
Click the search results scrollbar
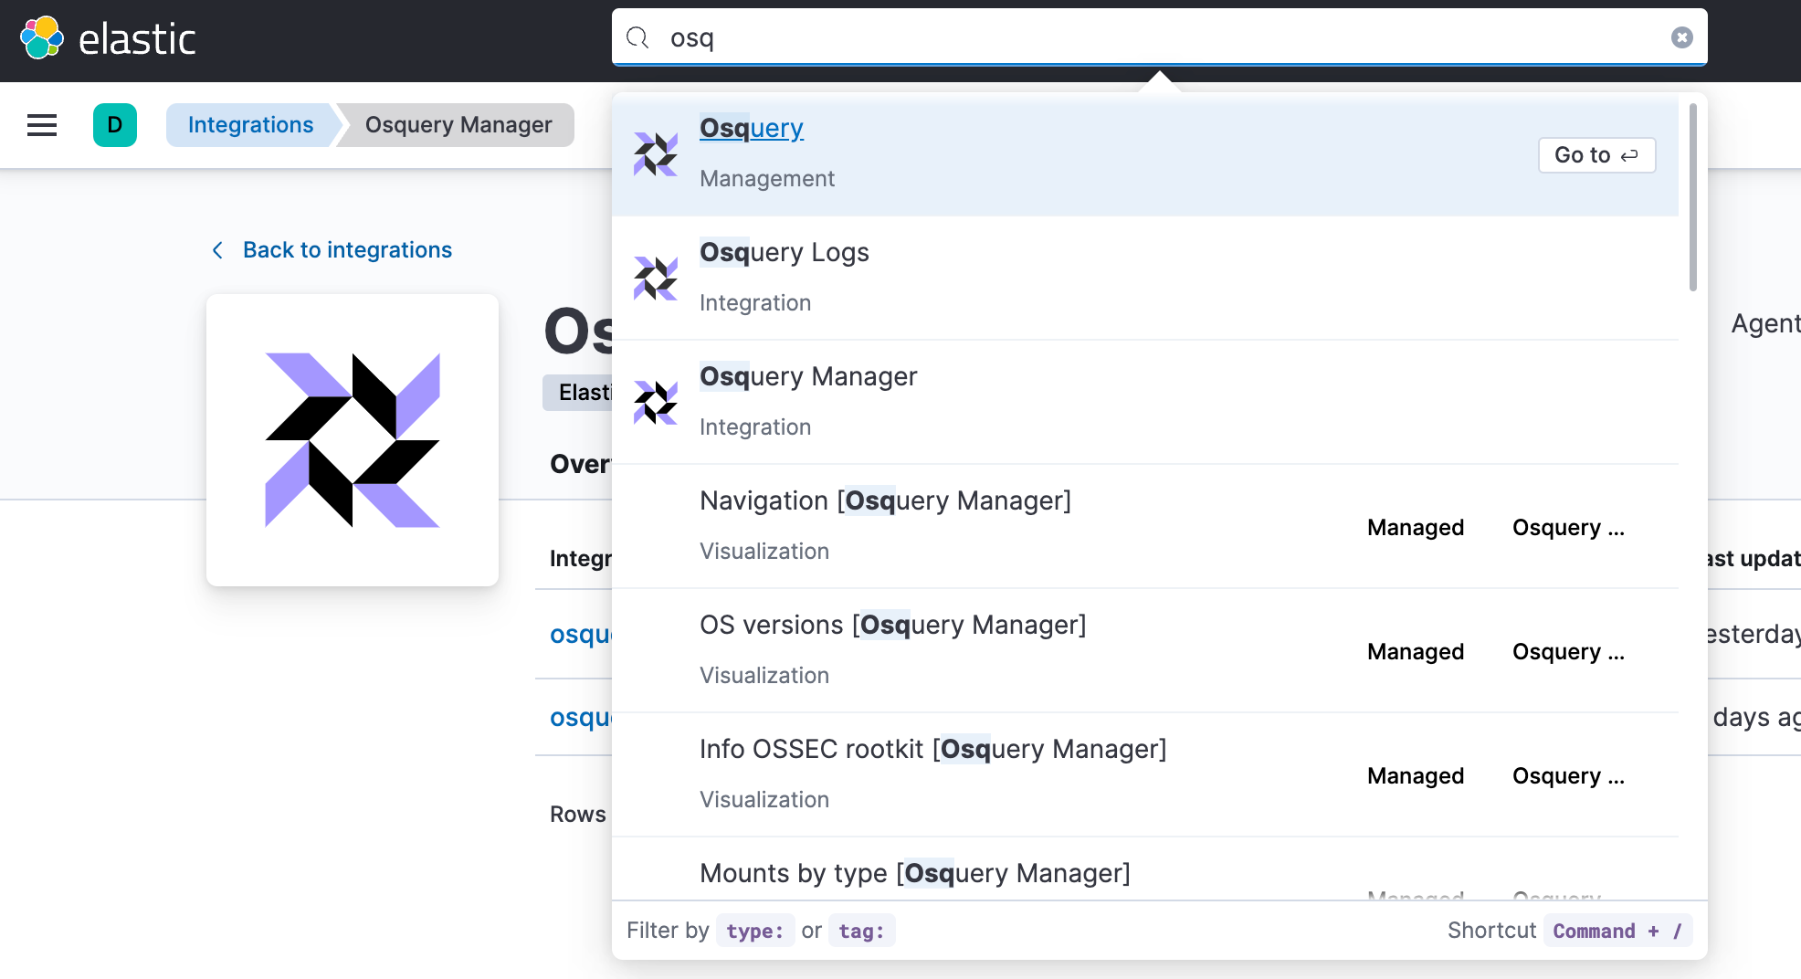pos(1692,197)
